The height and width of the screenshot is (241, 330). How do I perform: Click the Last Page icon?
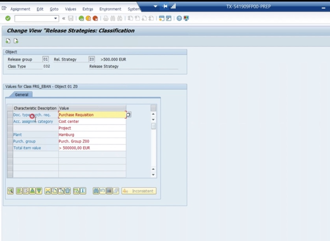[151, 19]
